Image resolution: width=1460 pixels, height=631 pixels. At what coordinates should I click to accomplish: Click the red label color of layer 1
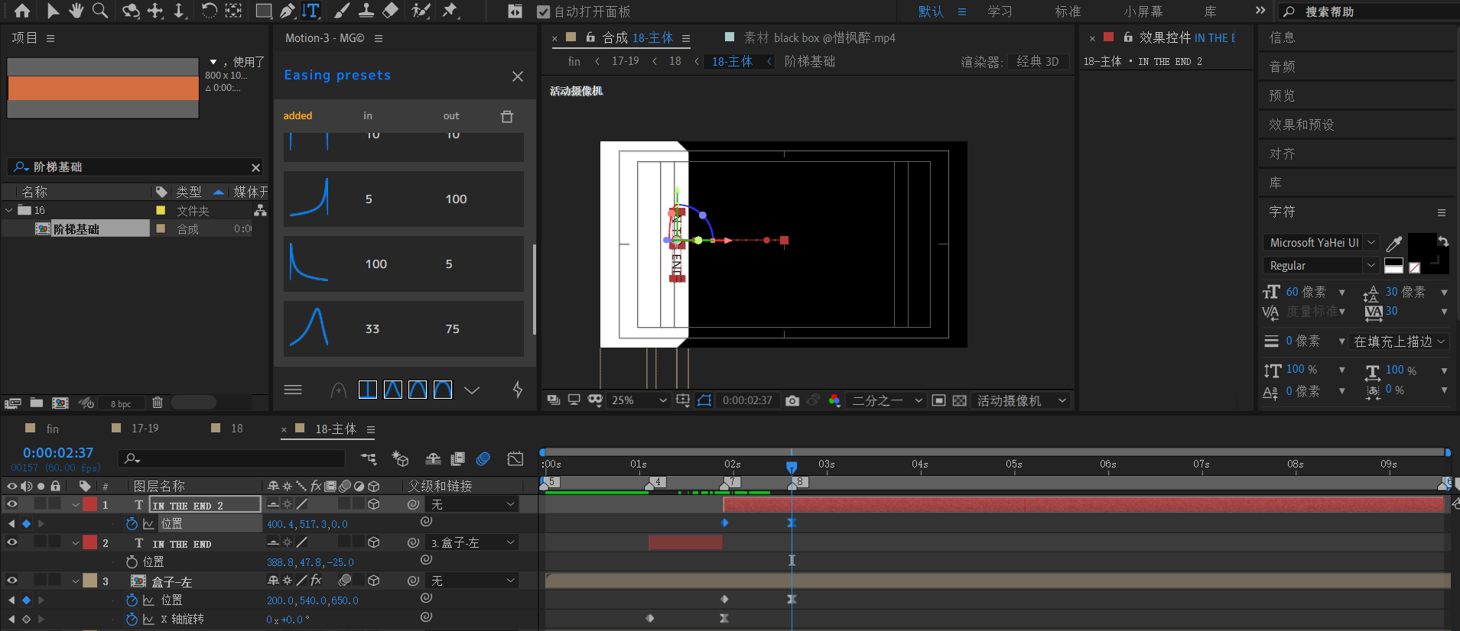(x=90, y=504)
